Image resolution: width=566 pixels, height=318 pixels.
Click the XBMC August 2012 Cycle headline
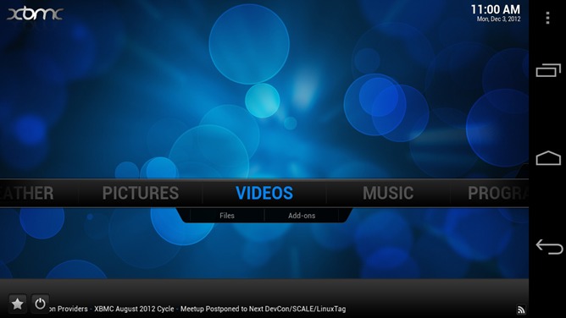(x=134, y=309)
